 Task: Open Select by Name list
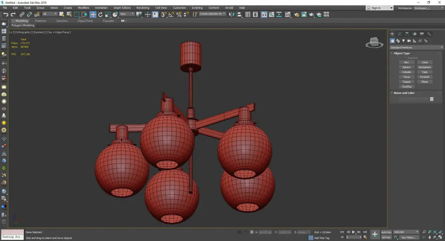click(69, 14)
